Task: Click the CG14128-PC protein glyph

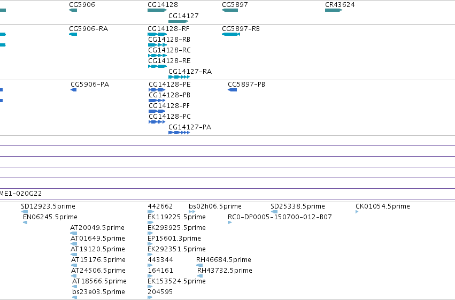Action: pyautogui.click(x=157, y=122)
